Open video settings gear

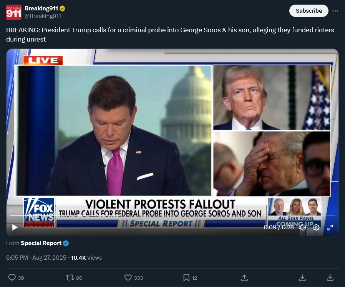(x=316, y=227)
